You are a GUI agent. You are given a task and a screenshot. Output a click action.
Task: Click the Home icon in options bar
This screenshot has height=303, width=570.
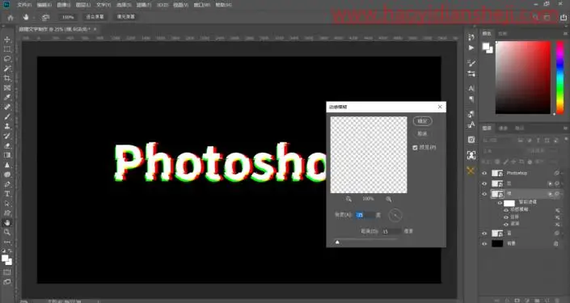[11, 17]
